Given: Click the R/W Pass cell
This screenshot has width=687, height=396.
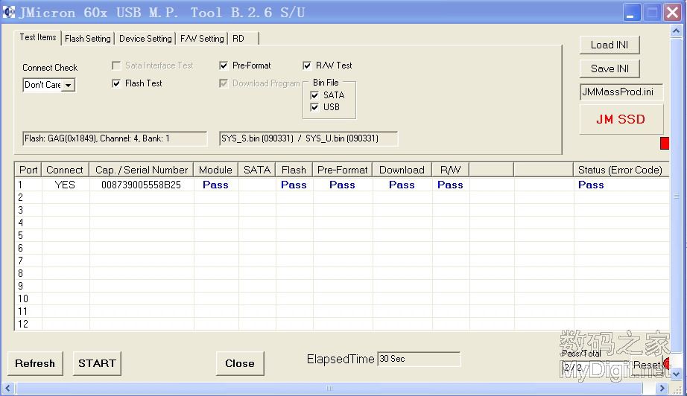Looking at the screenshot, I should (x=450, y=185).
